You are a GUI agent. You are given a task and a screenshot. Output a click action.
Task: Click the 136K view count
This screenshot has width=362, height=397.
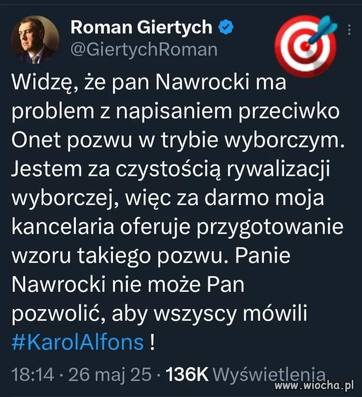tap(187, 374)
